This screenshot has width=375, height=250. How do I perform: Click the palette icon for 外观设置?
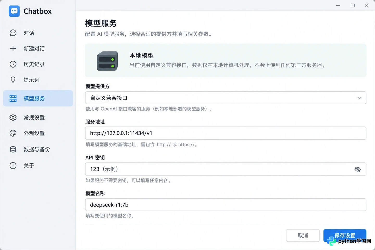click(13, 133)
